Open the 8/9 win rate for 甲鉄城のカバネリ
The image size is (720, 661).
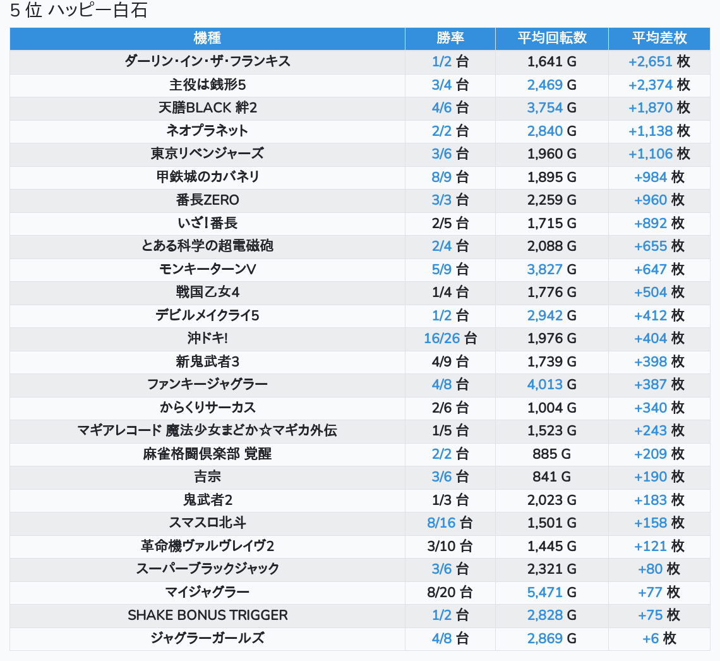441,177
